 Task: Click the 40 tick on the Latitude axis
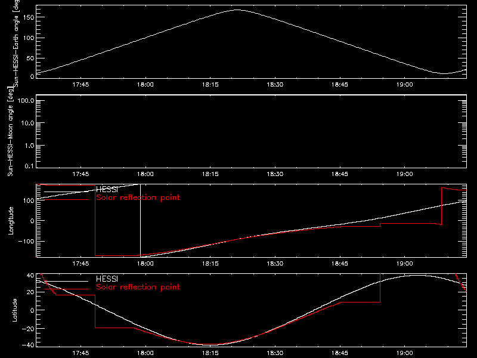(x=30, y=275)
